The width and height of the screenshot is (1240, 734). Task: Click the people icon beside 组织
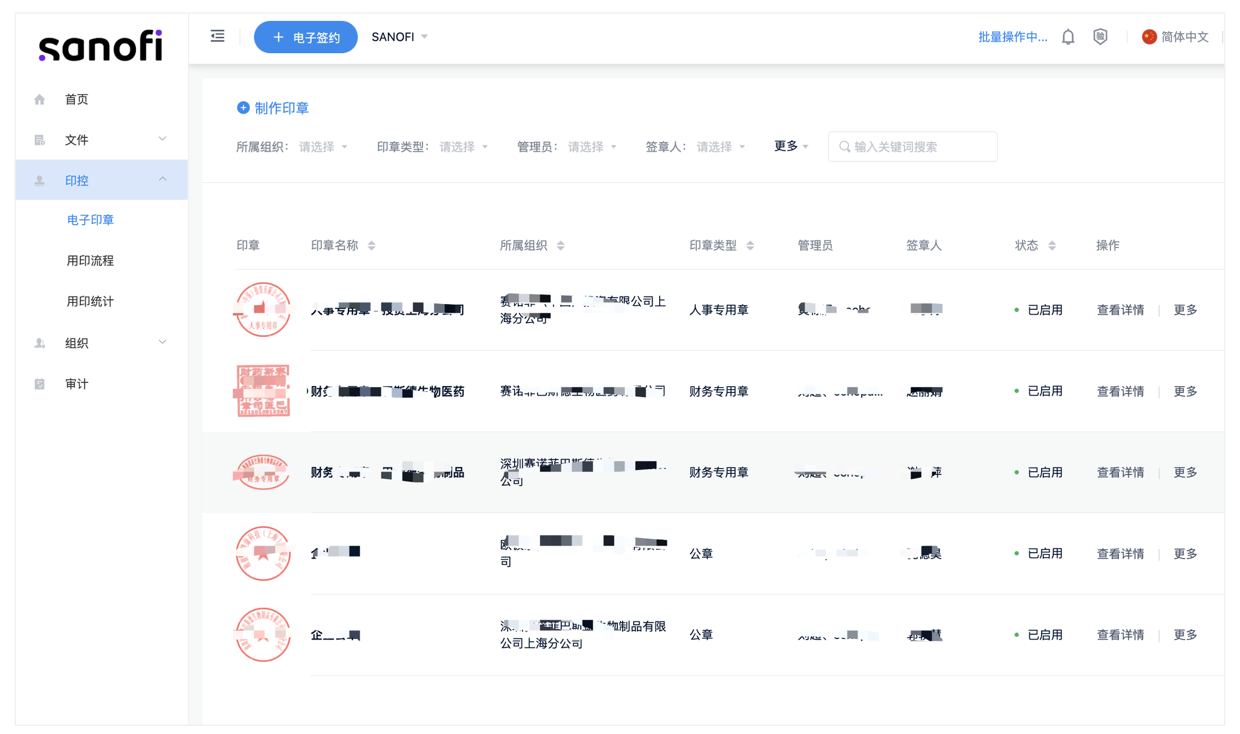tap(40, 343)
